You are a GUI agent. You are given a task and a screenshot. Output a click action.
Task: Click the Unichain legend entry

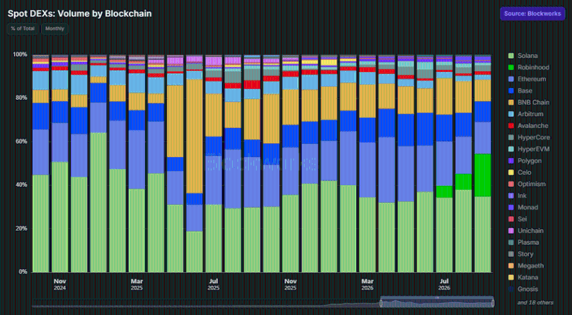point(526,230)
